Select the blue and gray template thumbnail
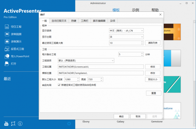Viewport: 196px width, 129px height. pyautogui.click(x=172, y=58)
